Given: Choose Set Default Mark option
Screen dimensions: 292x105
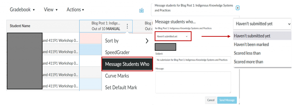Looking at the screenshot, I should (121, 87).
